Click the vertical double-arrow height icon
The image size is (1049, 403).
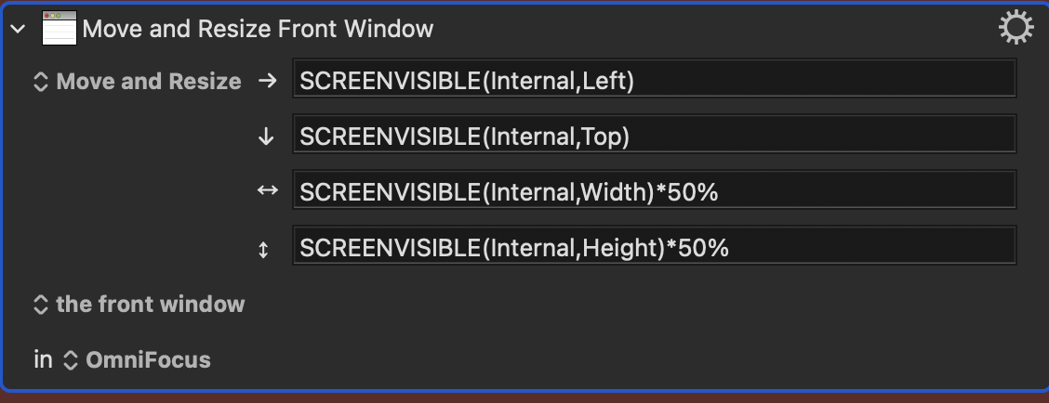[x=264, y=248]
